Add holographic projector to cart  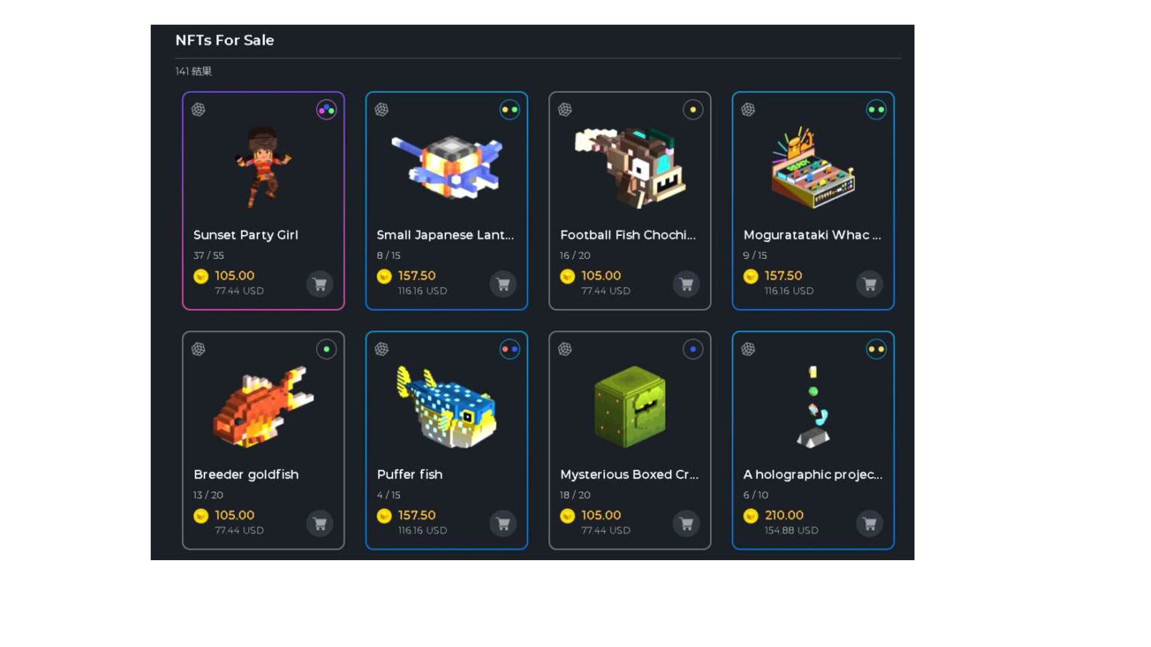(x=870, y=524)
